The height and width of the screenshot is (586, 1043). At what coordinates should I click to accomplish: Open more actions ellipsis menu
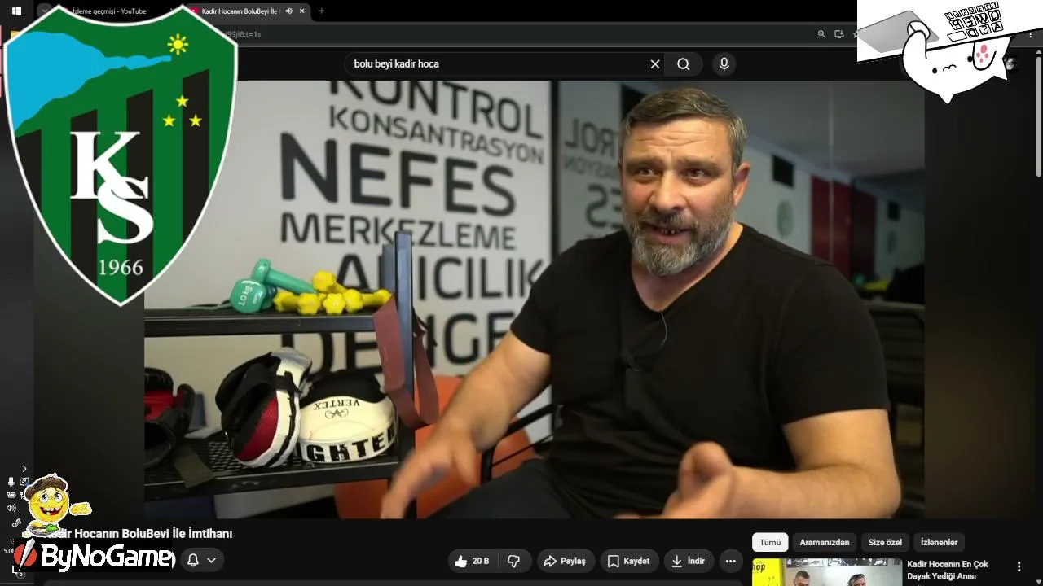click(730, 561)
